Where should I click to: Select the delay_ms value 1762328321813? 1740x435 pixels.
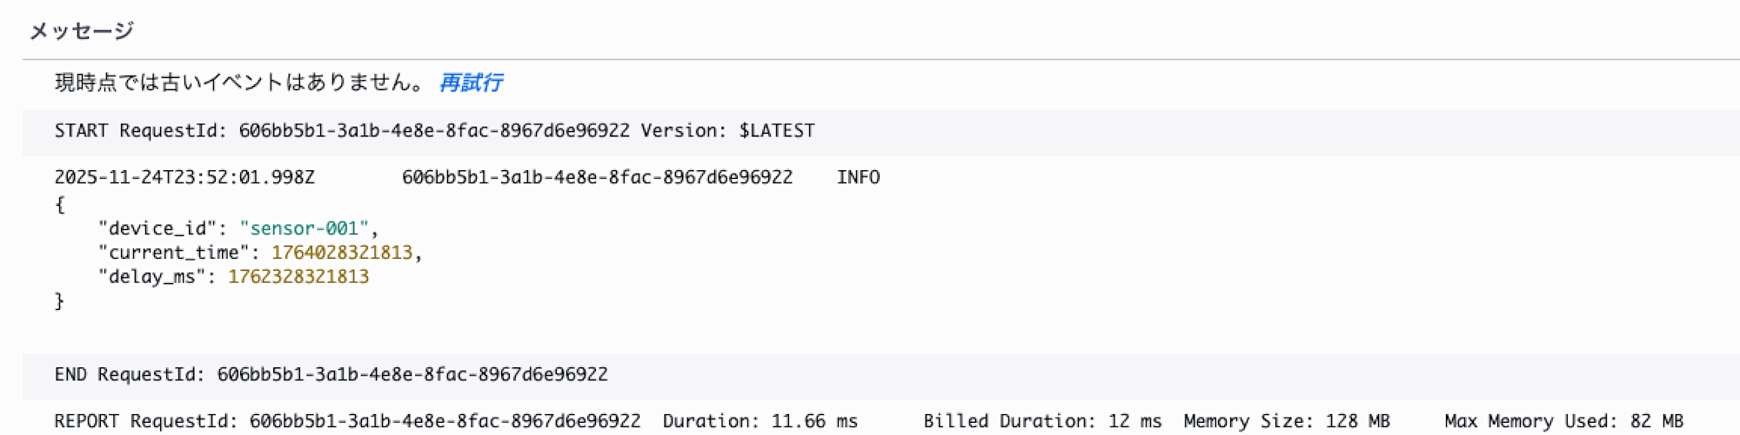click(x=298, y=277)
